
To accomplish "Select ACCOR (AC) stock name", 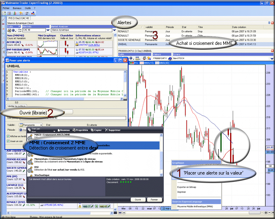I will tap(14, 42).
